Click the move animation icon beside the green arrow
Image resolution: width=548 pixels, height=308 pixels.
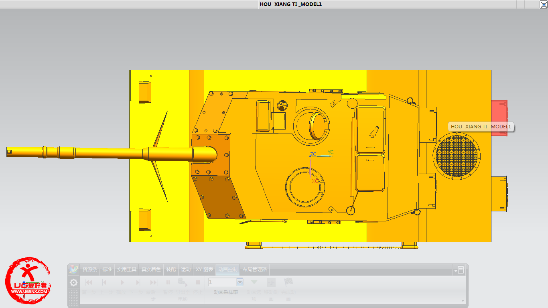271,282
